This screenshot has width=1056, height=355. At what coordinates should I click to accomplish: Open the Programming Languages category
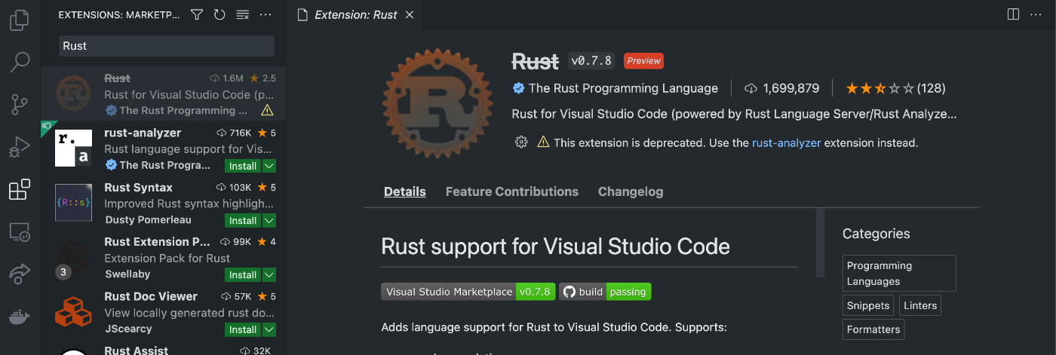tap(899, 273)
